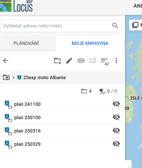Create a new folder with add-folder icon

[x=57, y=61]
